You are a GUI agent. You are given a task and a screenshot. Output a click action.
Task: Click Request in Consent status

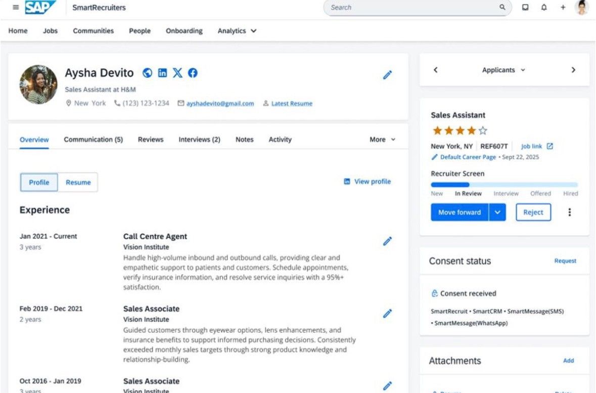[x=565, y=261]
